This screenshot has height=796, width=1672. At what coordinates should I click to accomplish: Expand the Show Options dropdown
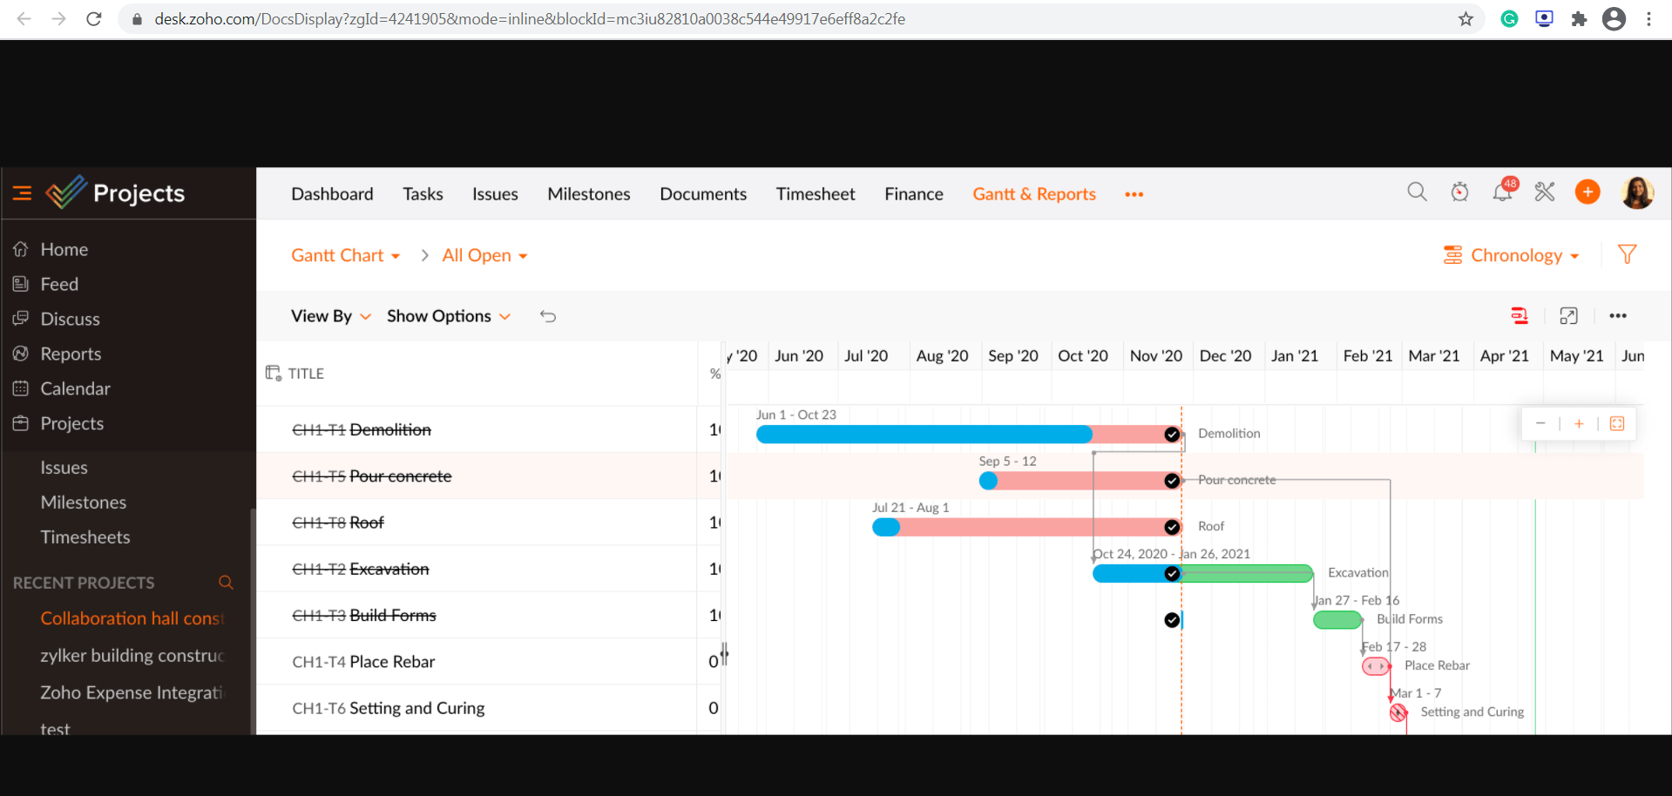(449, 316)
